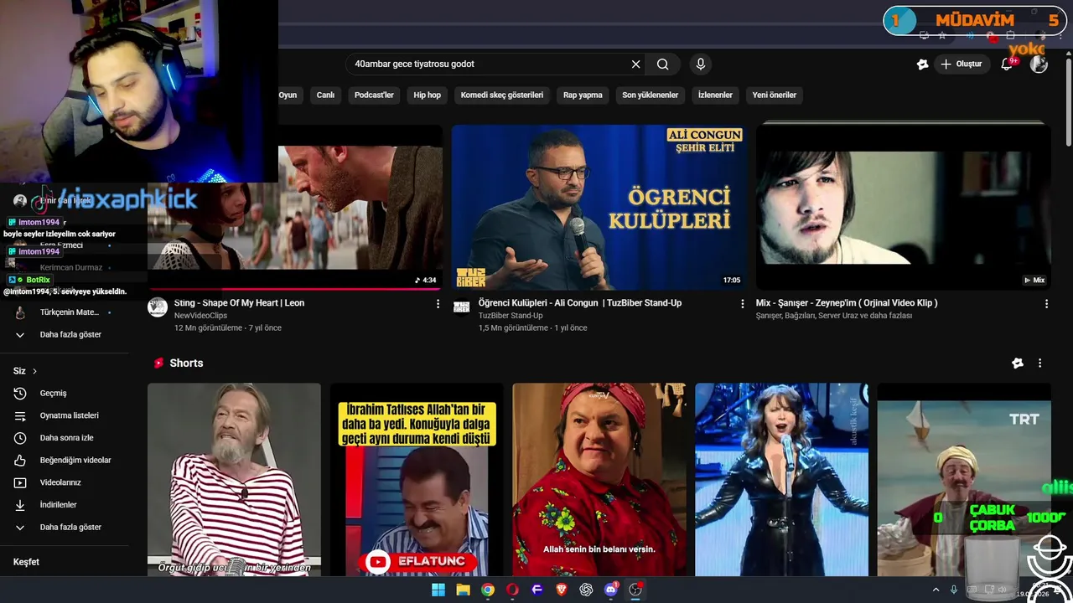The image size is (1073, 603).
Task: Select the Yeni öneriler chip
Action: (774, 95)
